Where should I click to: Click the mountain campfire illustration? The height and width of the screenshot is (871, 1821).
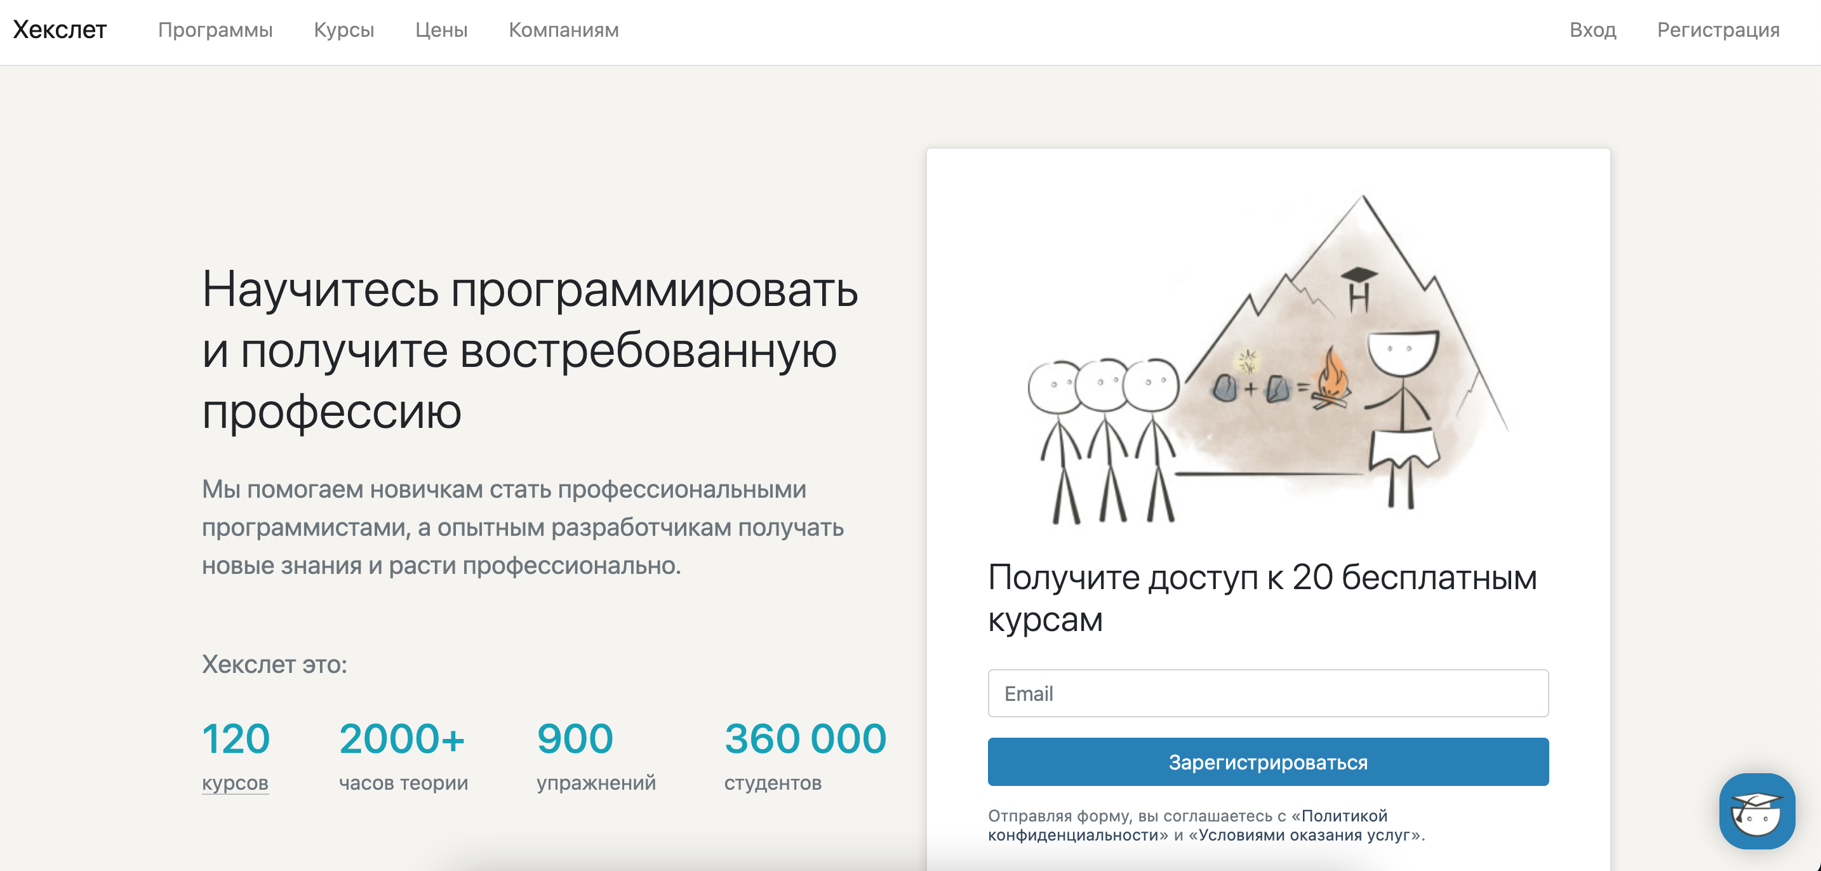(x=1267, y=361)
